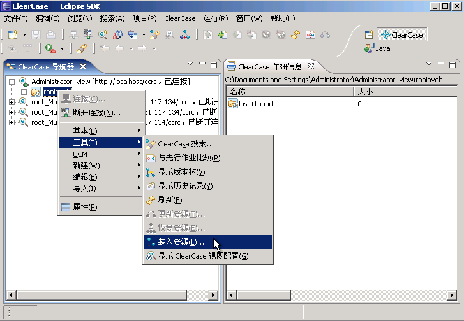Choose 刷新(F) in submenu

207,200
